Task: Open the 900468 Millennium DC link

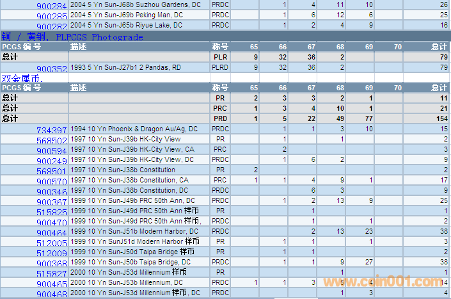Action: point(52,294)
